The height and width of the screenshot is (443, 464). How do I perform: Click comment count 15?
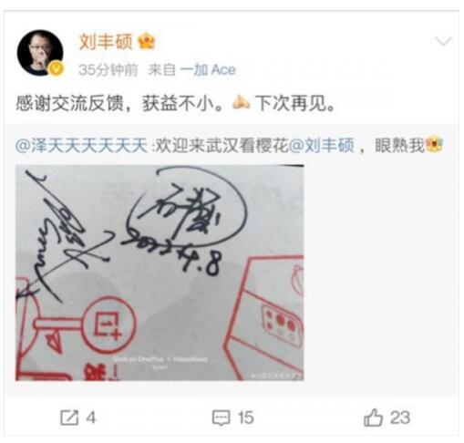tap(245, 417)
